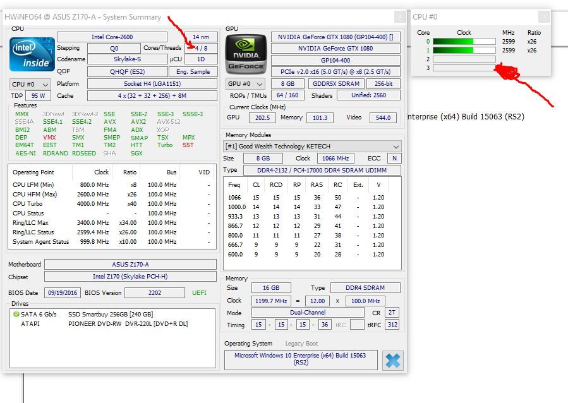568x403 pixels.
Task: Click the TDP 95 W field
Action: pyautogui.click(x=38, y=96)
